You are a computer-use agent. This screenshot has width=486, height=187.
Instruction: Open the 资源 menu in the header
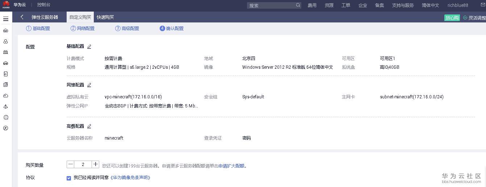coord(329,5)
